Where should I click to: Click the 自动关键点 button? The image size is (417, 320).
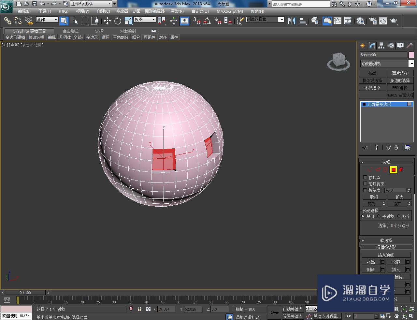tap(293, 309)
